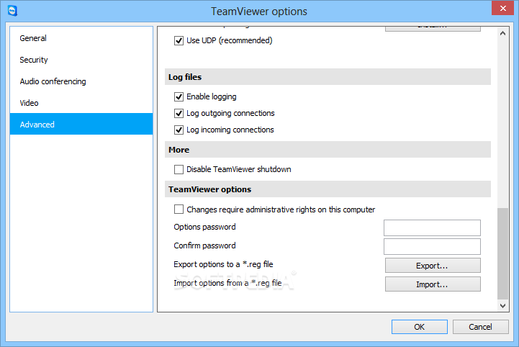This screenshot has height=347, width=519.
Task: Click the scrollbar down arrow
Action: coord(502,306)
